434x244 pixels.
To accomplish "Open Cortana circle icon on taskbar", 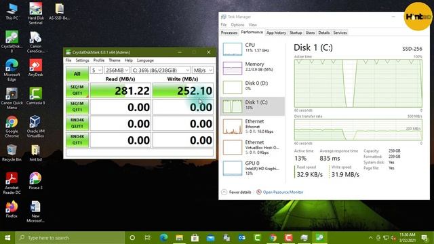I will pos(132,238).
